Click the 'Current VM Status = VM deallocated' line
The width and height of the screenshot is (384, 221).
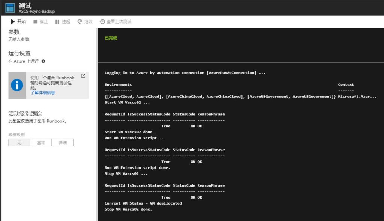[x=143, y=203]
